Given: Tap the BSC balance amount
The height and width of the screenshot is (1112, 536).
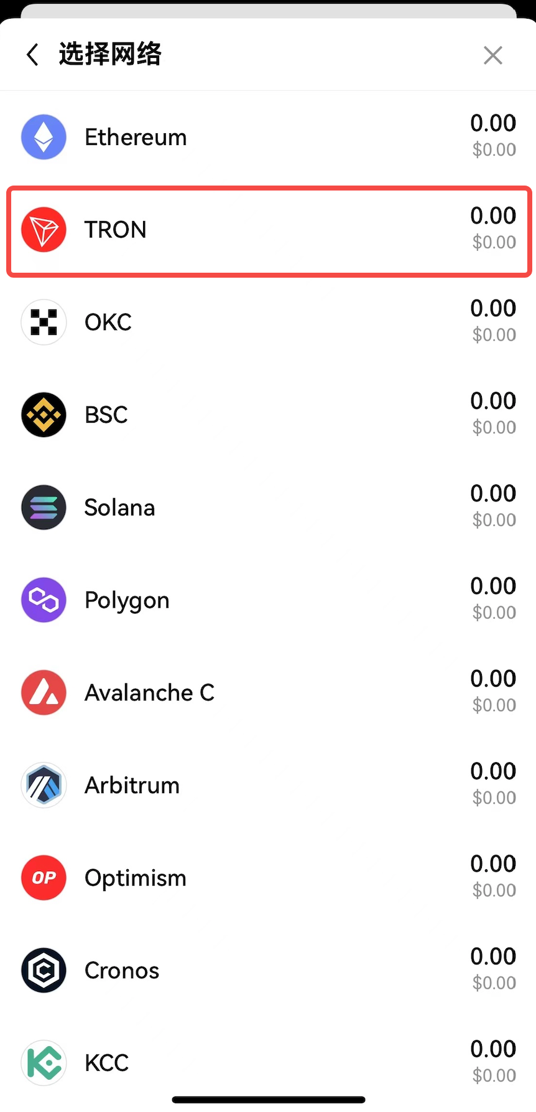Looking at the screenshot, I should point(493,401).
